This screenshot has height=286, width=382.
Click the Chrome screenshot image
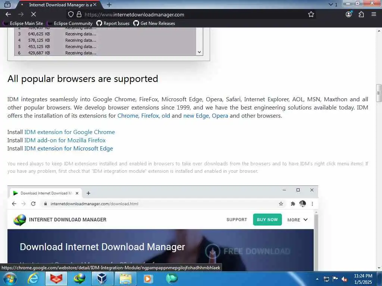point(163,228)
